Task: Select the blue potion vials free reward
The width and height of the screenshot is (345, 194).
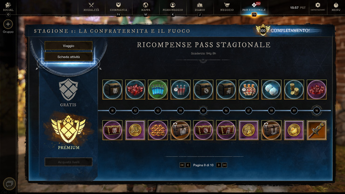Action: click(x=158, y=90)
